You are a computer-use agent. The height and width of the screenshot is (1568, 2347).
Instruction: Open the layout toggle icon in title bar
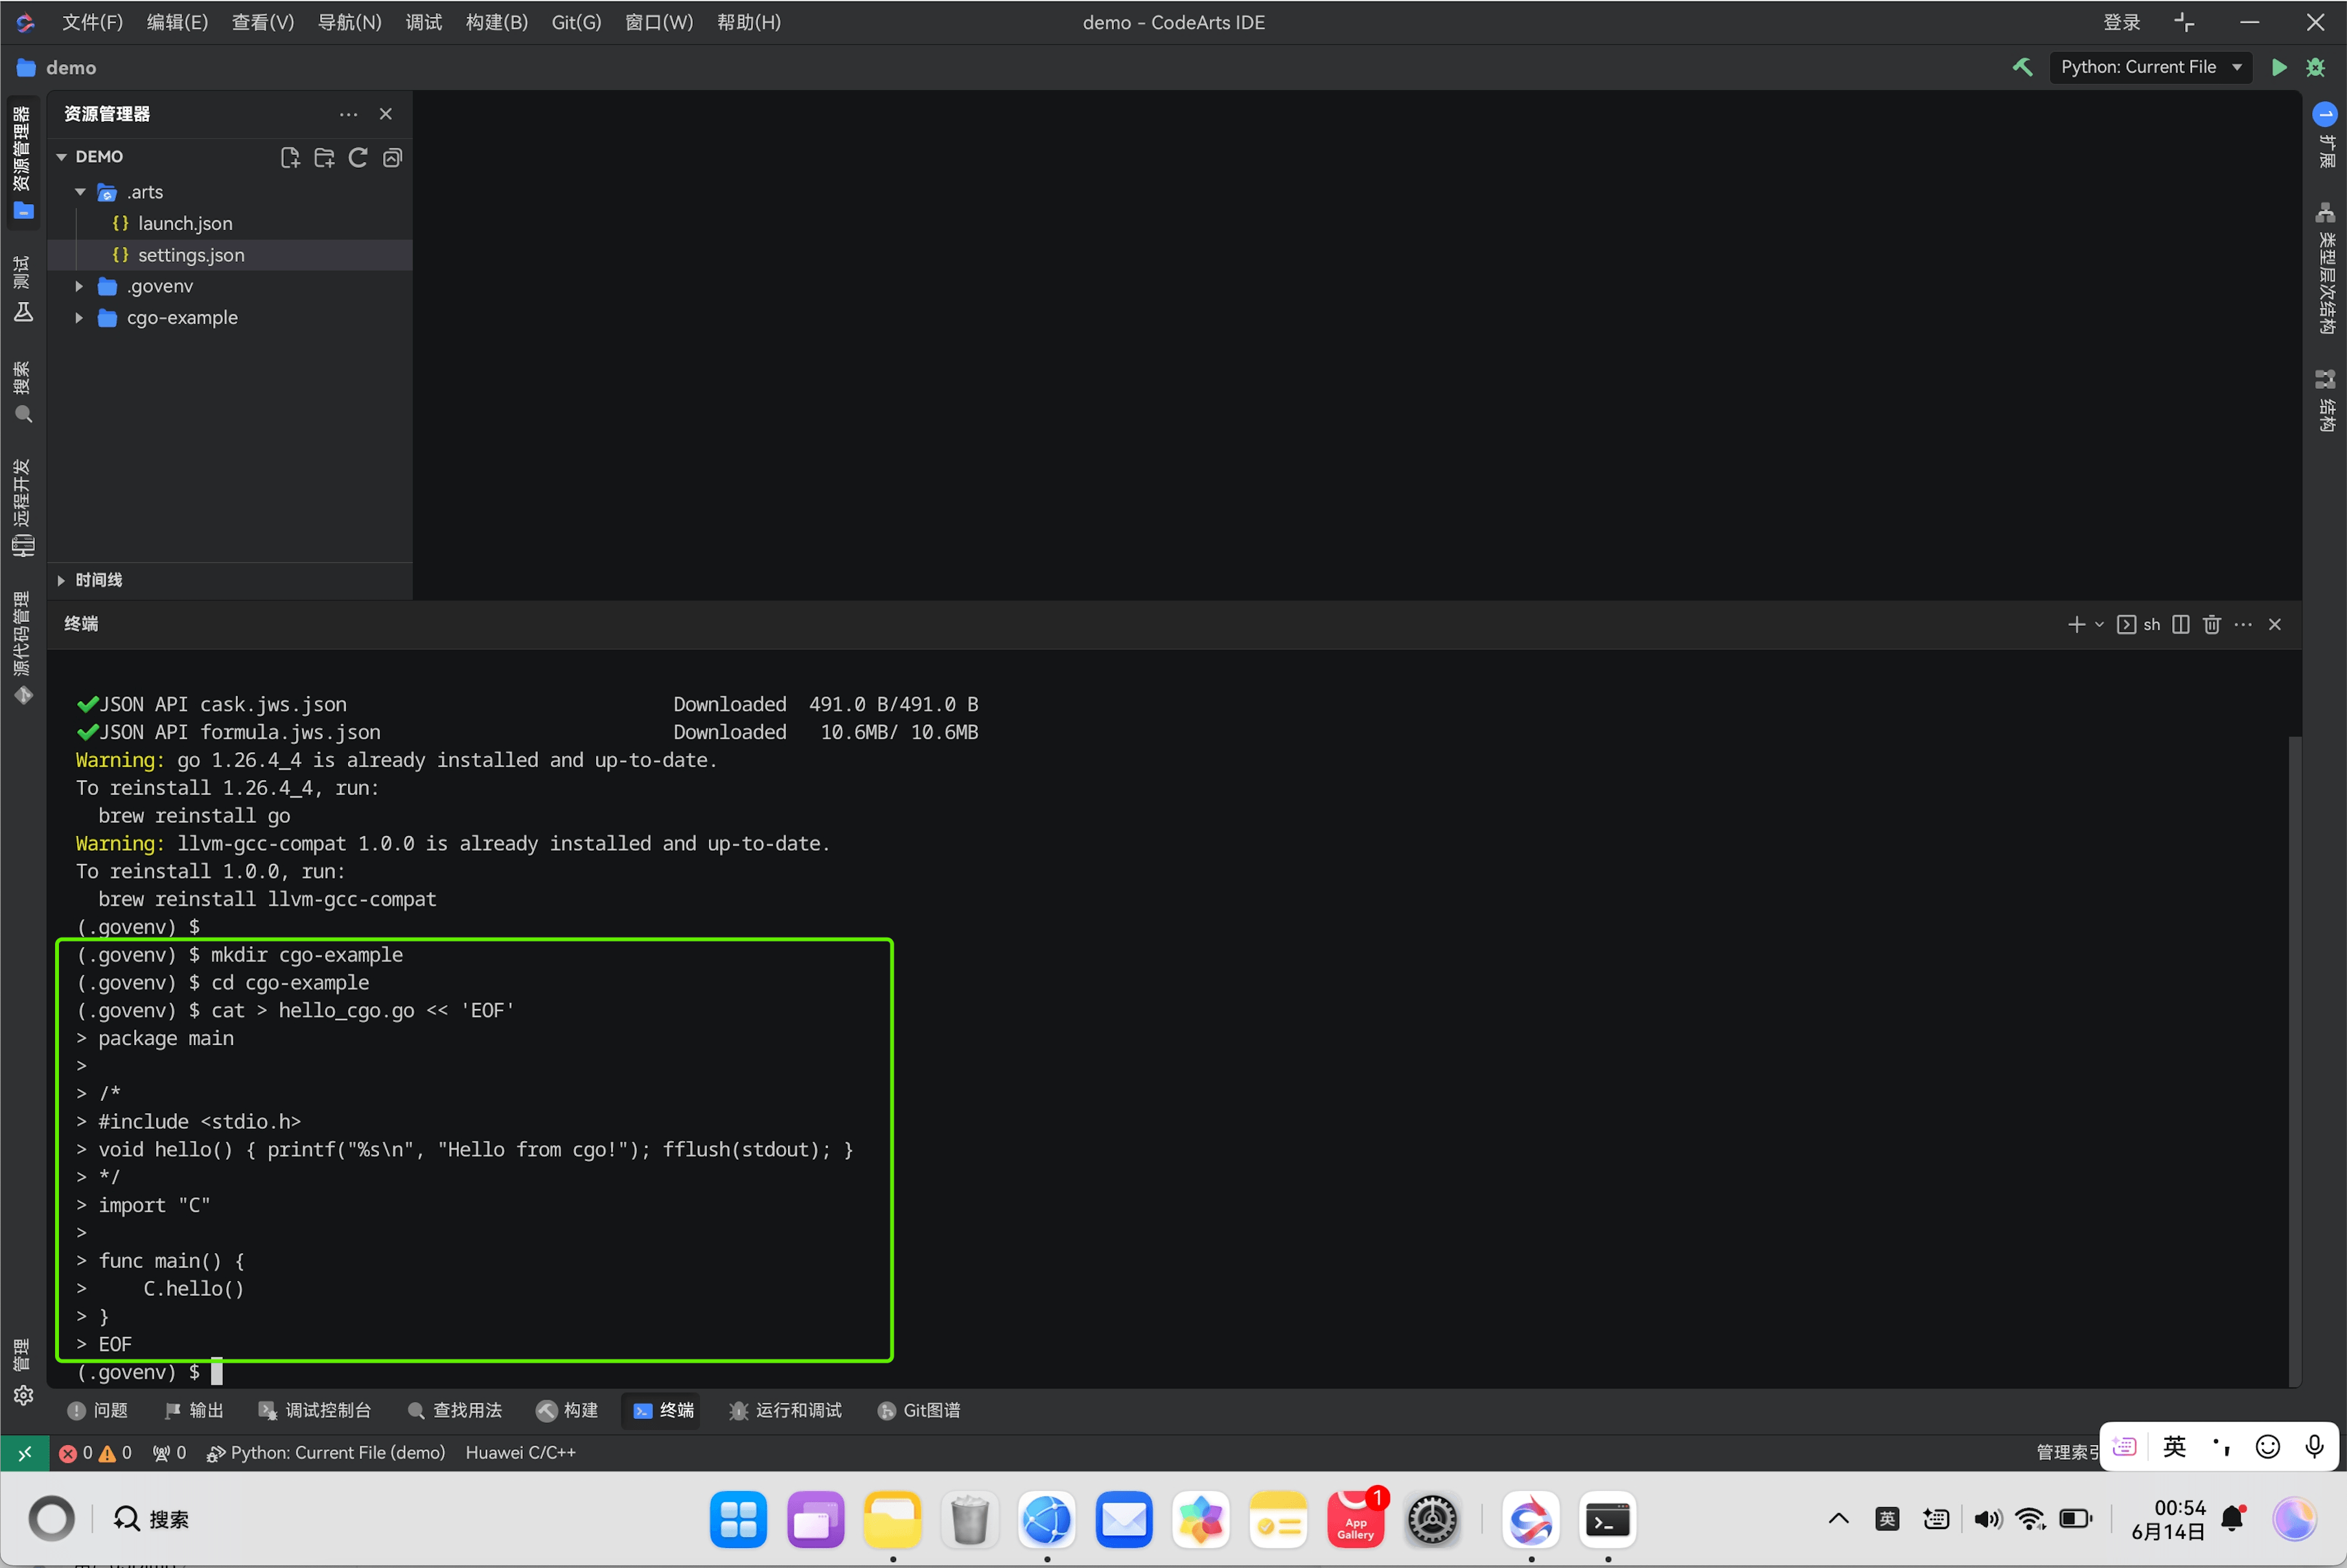[2184, 22]
